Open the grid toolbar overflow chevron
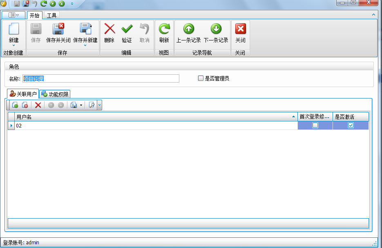The image size is (382, 248). click(x=99, y=105)
